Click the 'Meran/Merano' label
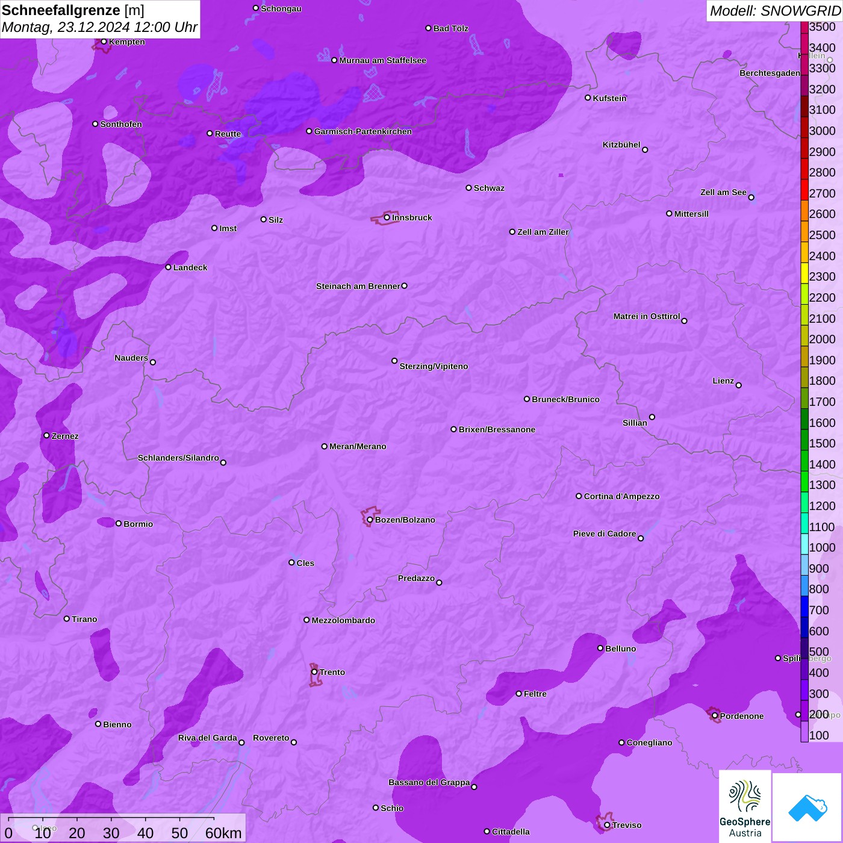 tap(358, 446)
